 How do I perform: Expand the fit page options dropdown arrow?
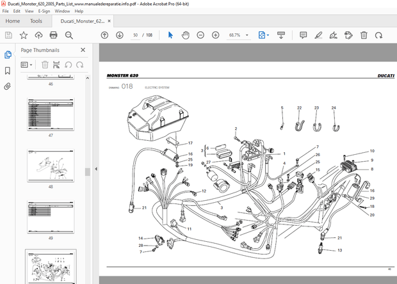[x=268, y=35]
